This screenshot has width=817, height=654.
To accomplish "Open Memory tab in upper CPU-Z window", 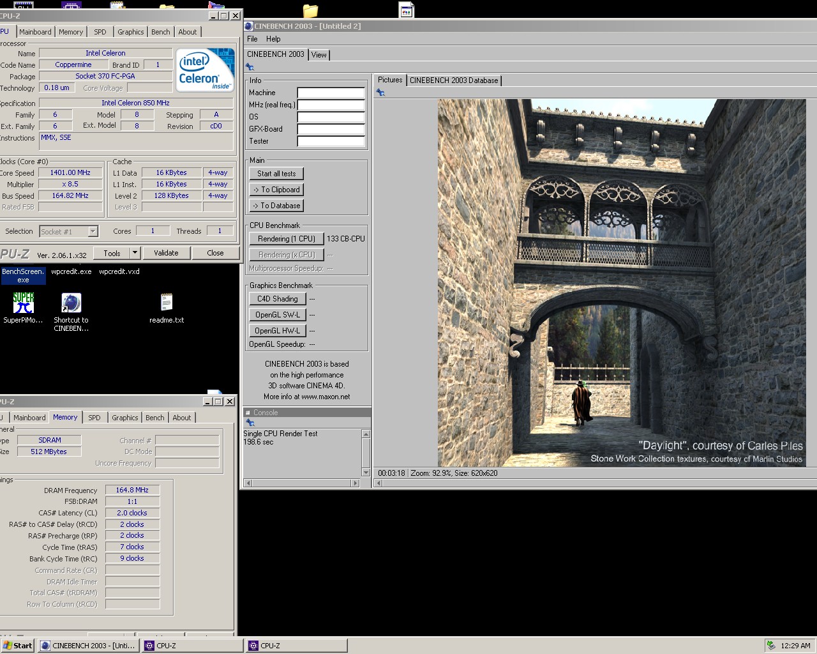I will click(x=71, y=32).
